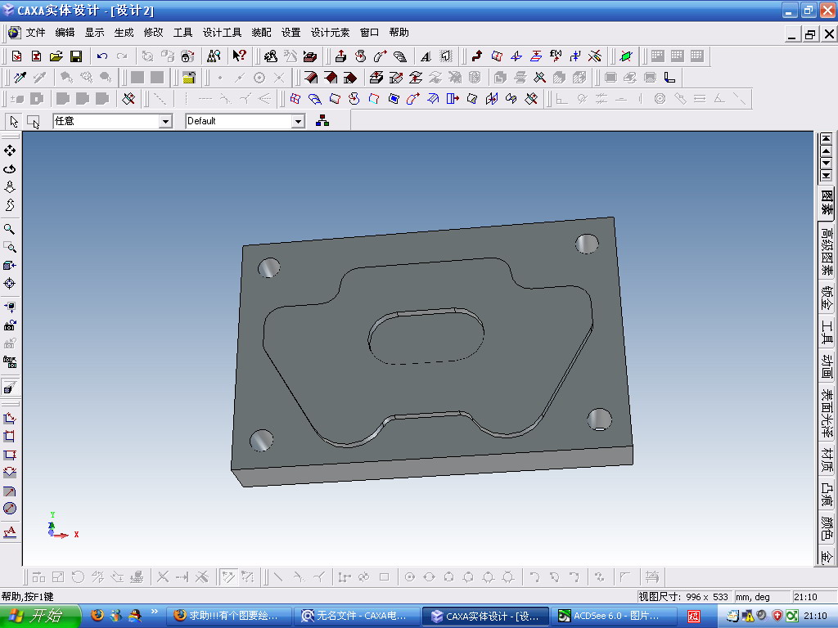
Task: Expand the 任意 selection filter dropdown
Action: (x=165, y=122)
